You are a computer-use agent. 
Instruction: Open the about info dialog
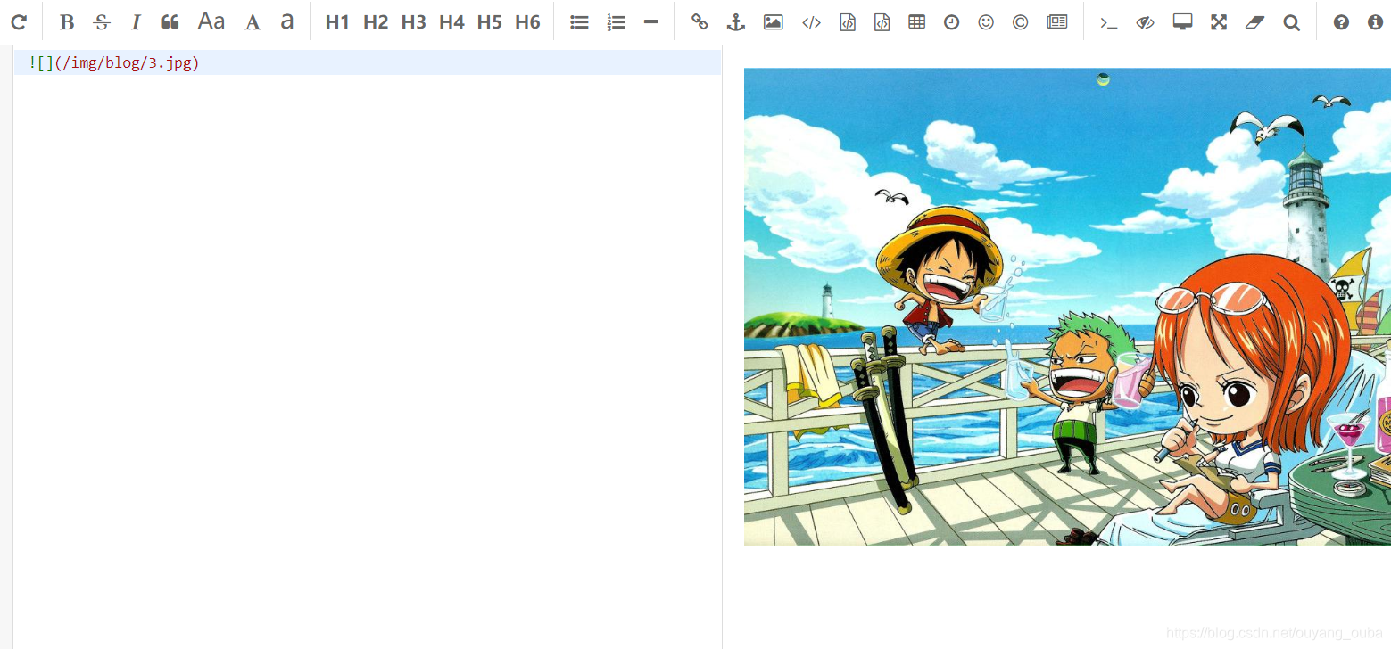click(1375, 22)
